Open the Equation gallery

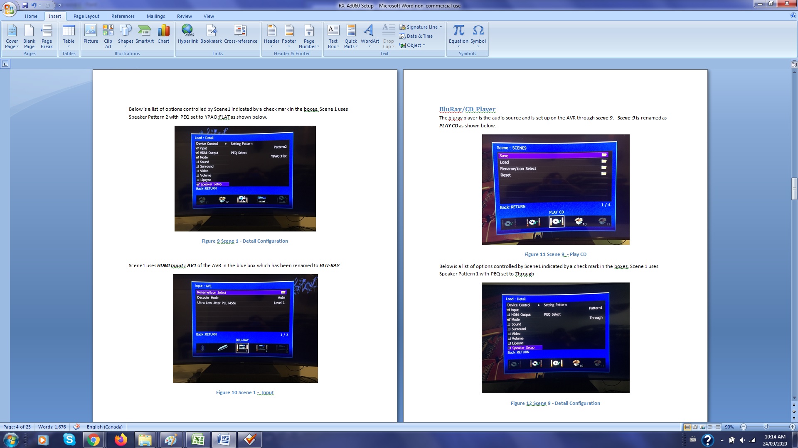point(458,37)
